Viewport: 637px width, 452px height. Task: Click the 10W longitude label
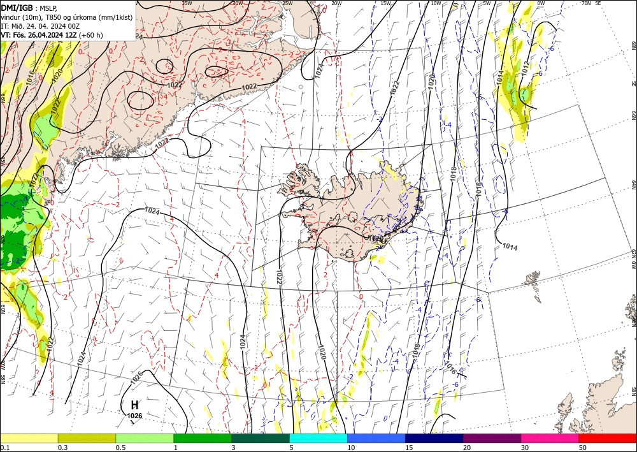pyautogui.click(x=436, y=3)
